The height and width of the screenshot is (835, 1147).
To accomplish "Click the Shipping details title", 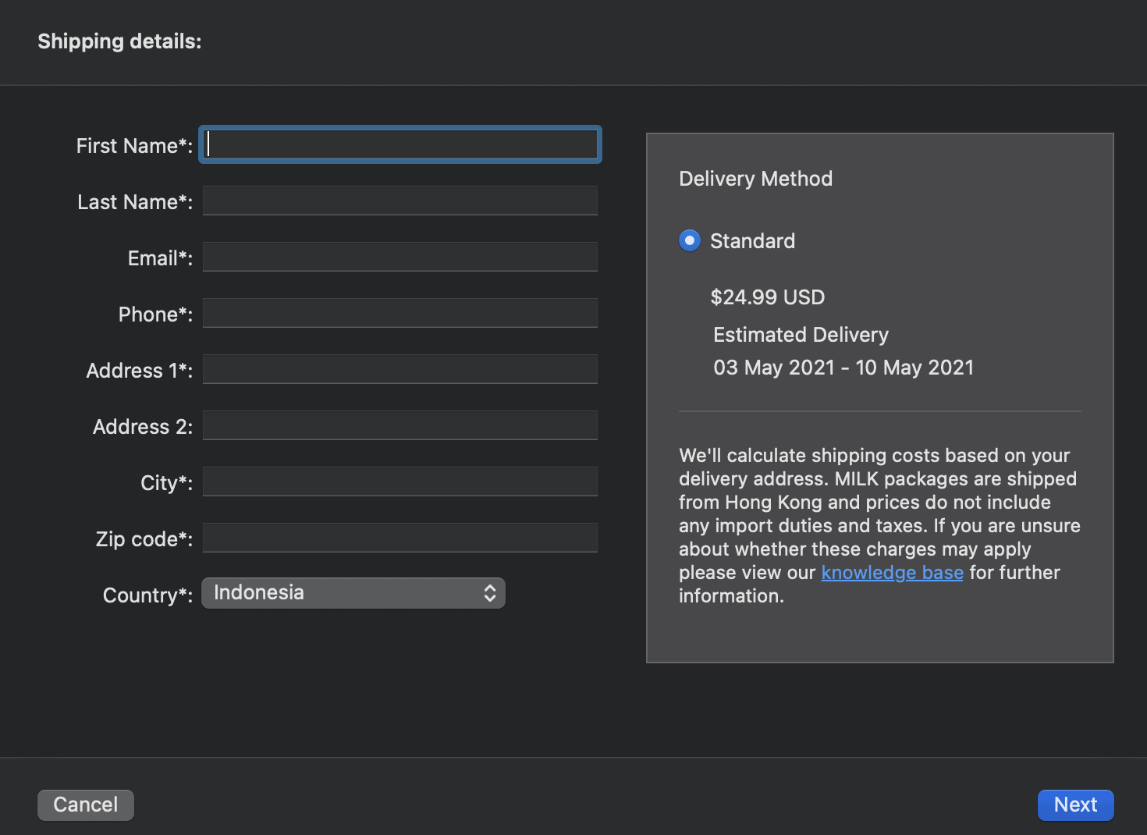I will [x=119, y=41].
